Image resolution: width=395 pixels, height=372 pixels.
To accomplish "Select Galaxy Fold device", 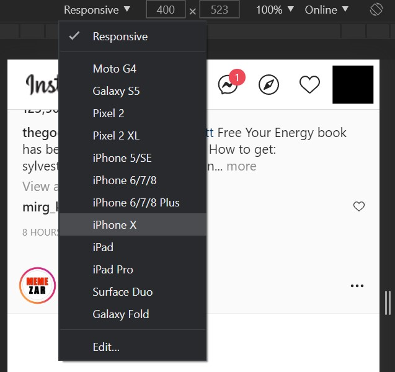I will tap(133, 314).
